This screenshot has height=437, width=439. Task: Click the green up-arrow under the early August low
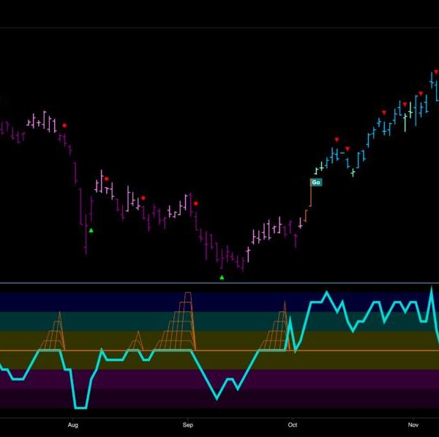tap(91, 230)
